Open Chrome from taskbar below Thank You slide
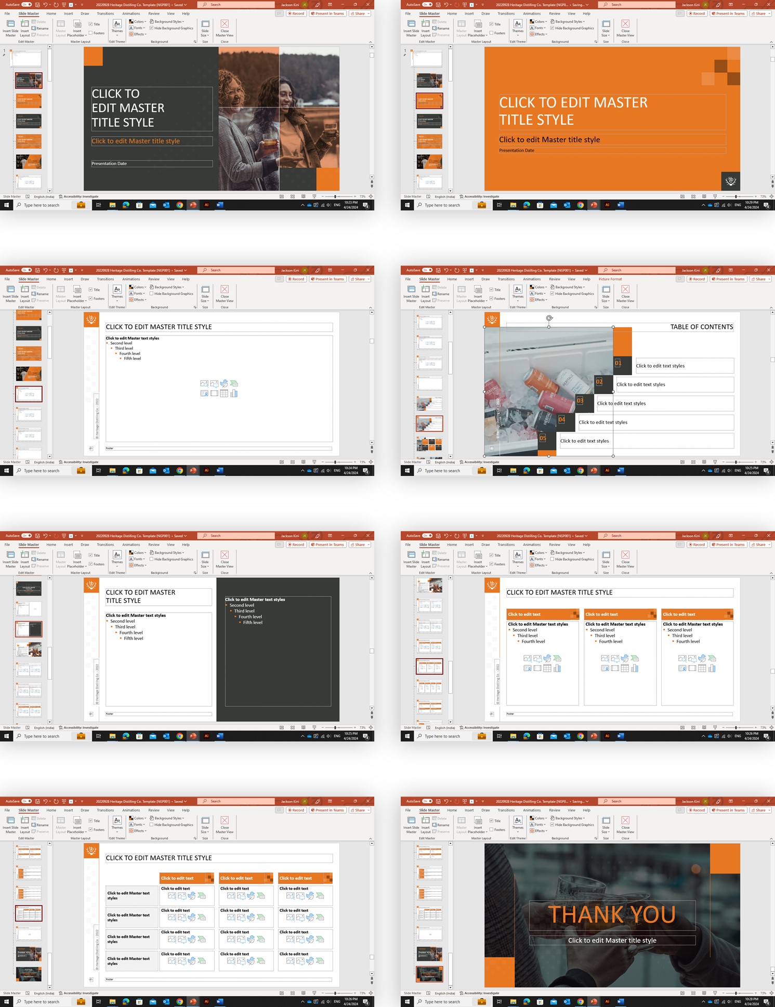The width and height of the screenshot is (775, 1007). tap(580, 1001)
